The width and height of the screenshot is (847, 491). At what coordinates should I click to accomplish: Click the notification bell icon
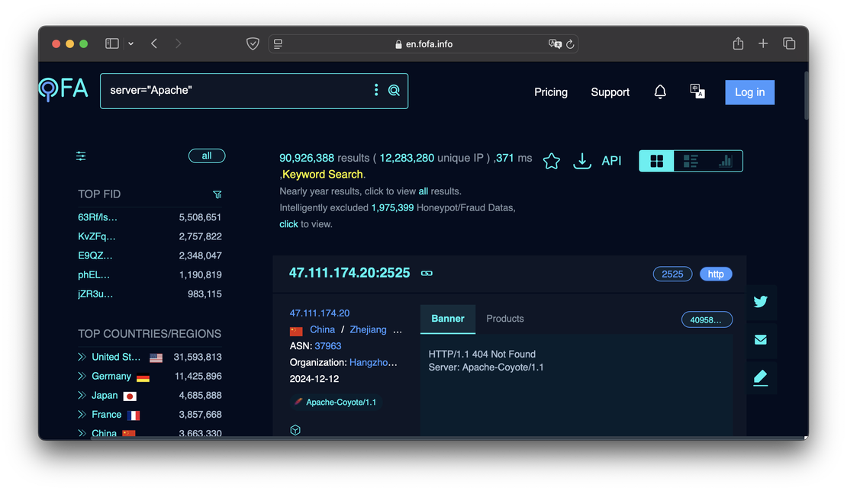pyautogui.click(x=660, y=91)
